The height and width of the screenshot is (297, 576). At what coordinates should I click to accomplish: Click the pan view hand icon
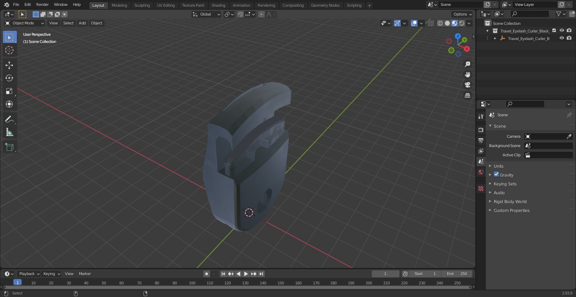pyautogui.click(x=467, y=75)
